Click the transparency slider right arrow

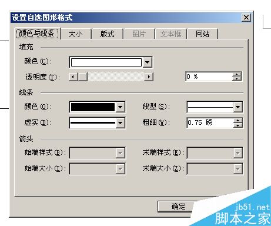click(149, 77)
